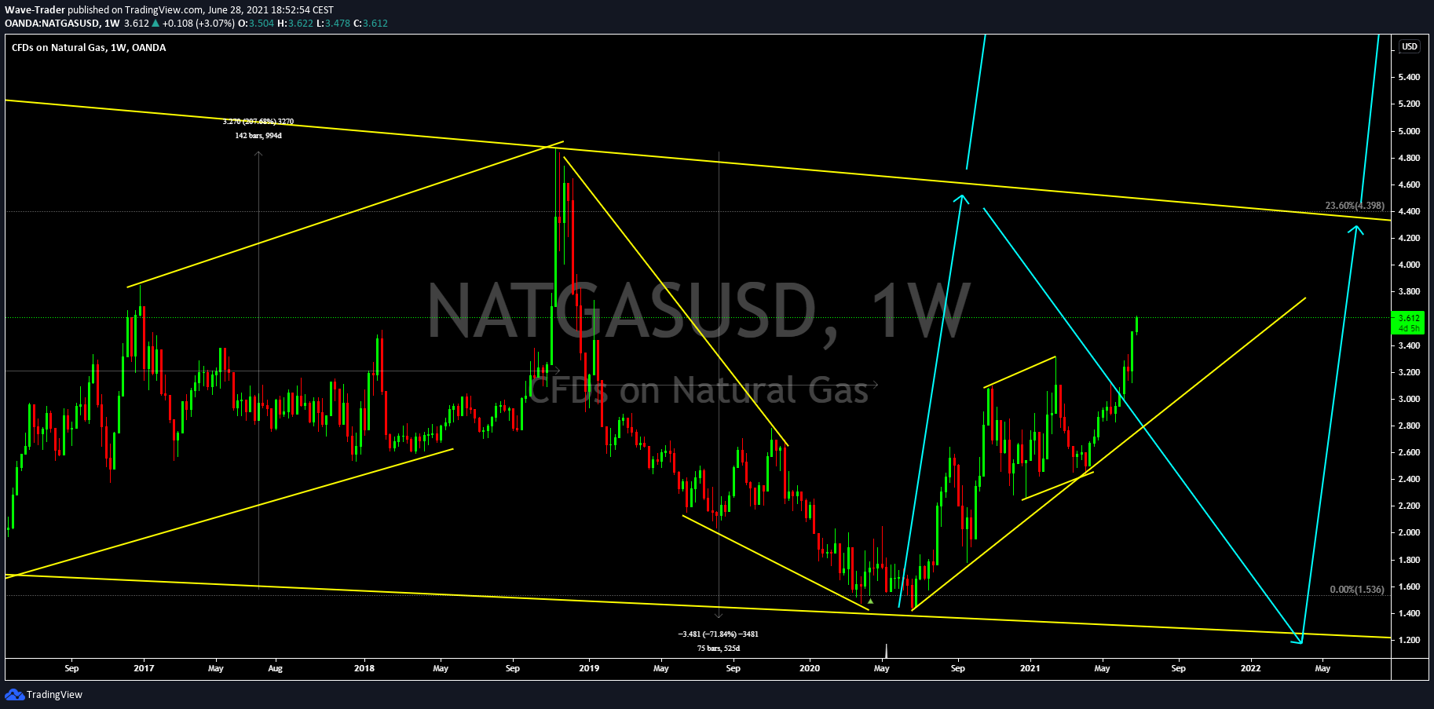Click the 5.400 price axis label
This screenshot has width=1434, height=709.
(1409, 78)
